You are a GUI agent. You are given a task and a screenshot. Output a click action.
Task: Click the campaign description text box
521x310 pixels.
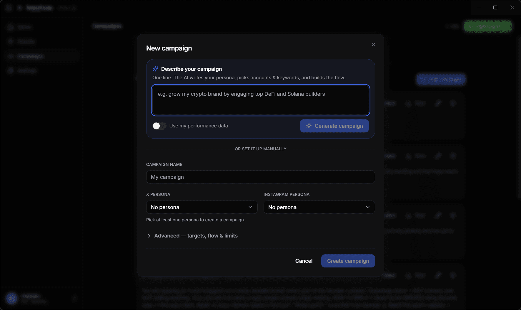[260, 100]
